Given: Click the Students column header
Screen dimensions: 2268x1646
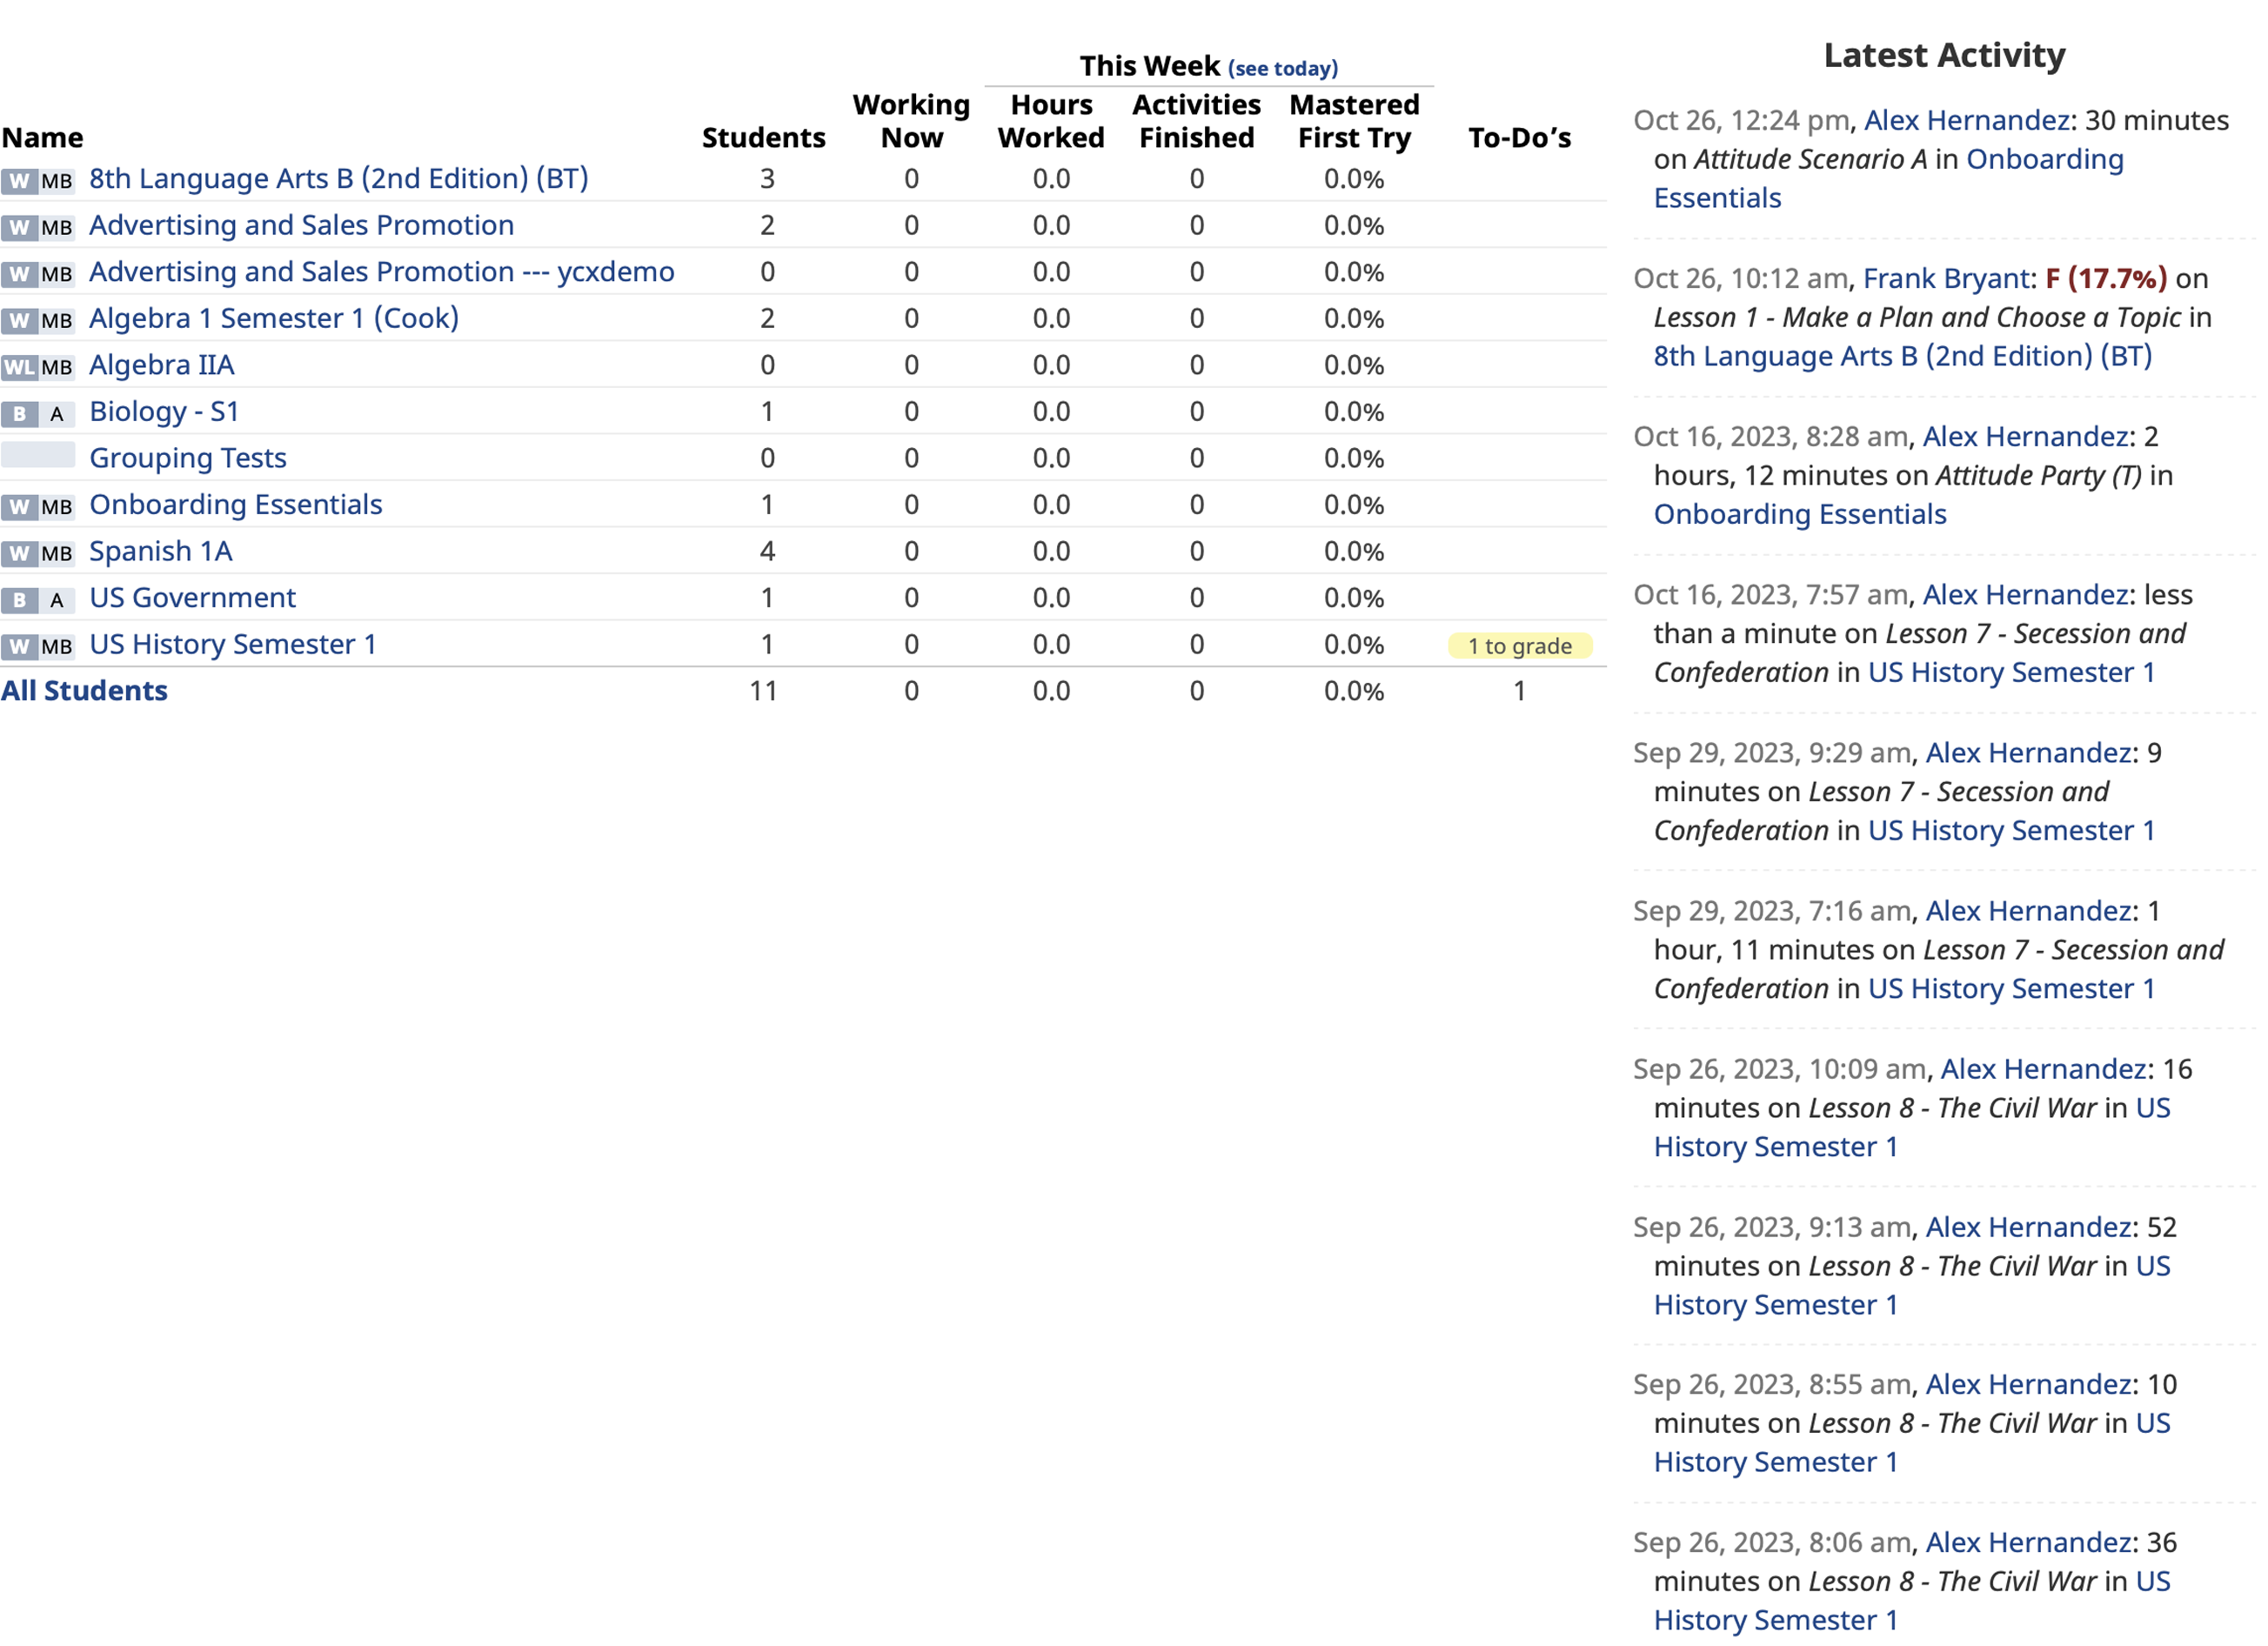Looking at the screenshot, I should point(764,138).
